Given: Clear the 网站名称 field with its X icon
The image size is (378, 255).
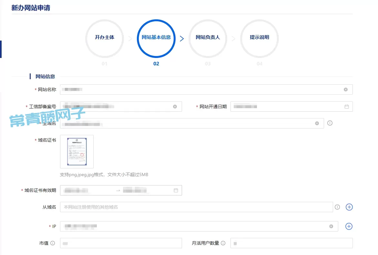Looking at the screenshot, I should (x=346, y=90).
